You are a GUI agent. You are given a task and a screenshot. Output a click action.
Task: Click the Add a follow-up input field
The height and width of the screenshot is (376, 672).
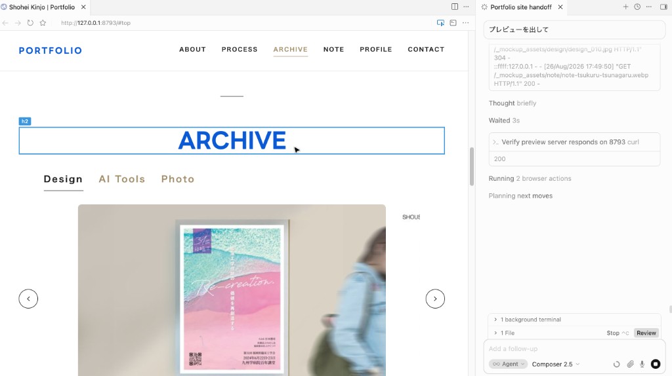[x=574, y=348]
